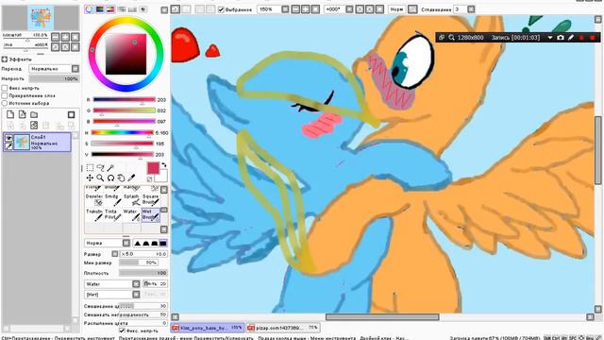The height and width of the screenshot is (340, 604).
Task: Take screenshot with recorder camera icon
Action: pyautogui.click(x=561, y=38)
